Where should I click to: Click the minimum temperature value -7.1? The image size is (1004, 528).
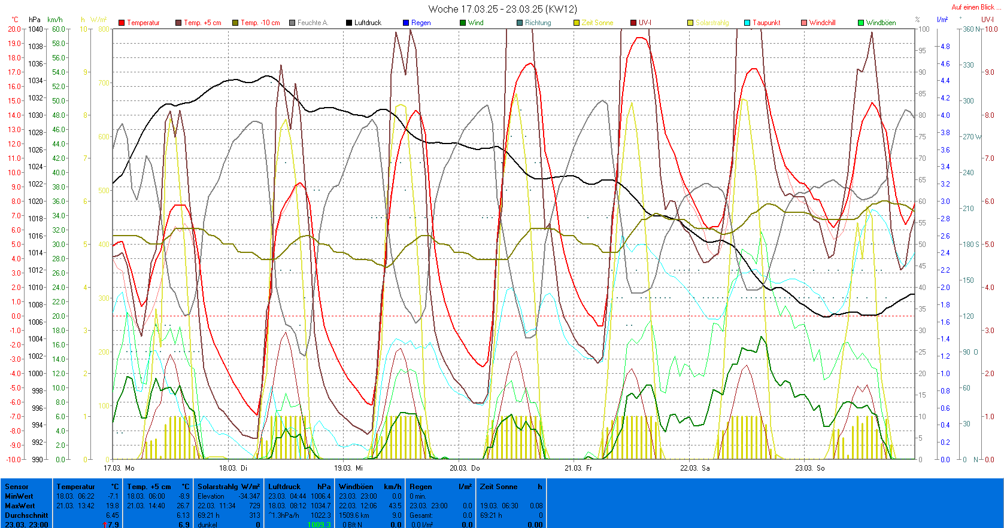(113, 496)
